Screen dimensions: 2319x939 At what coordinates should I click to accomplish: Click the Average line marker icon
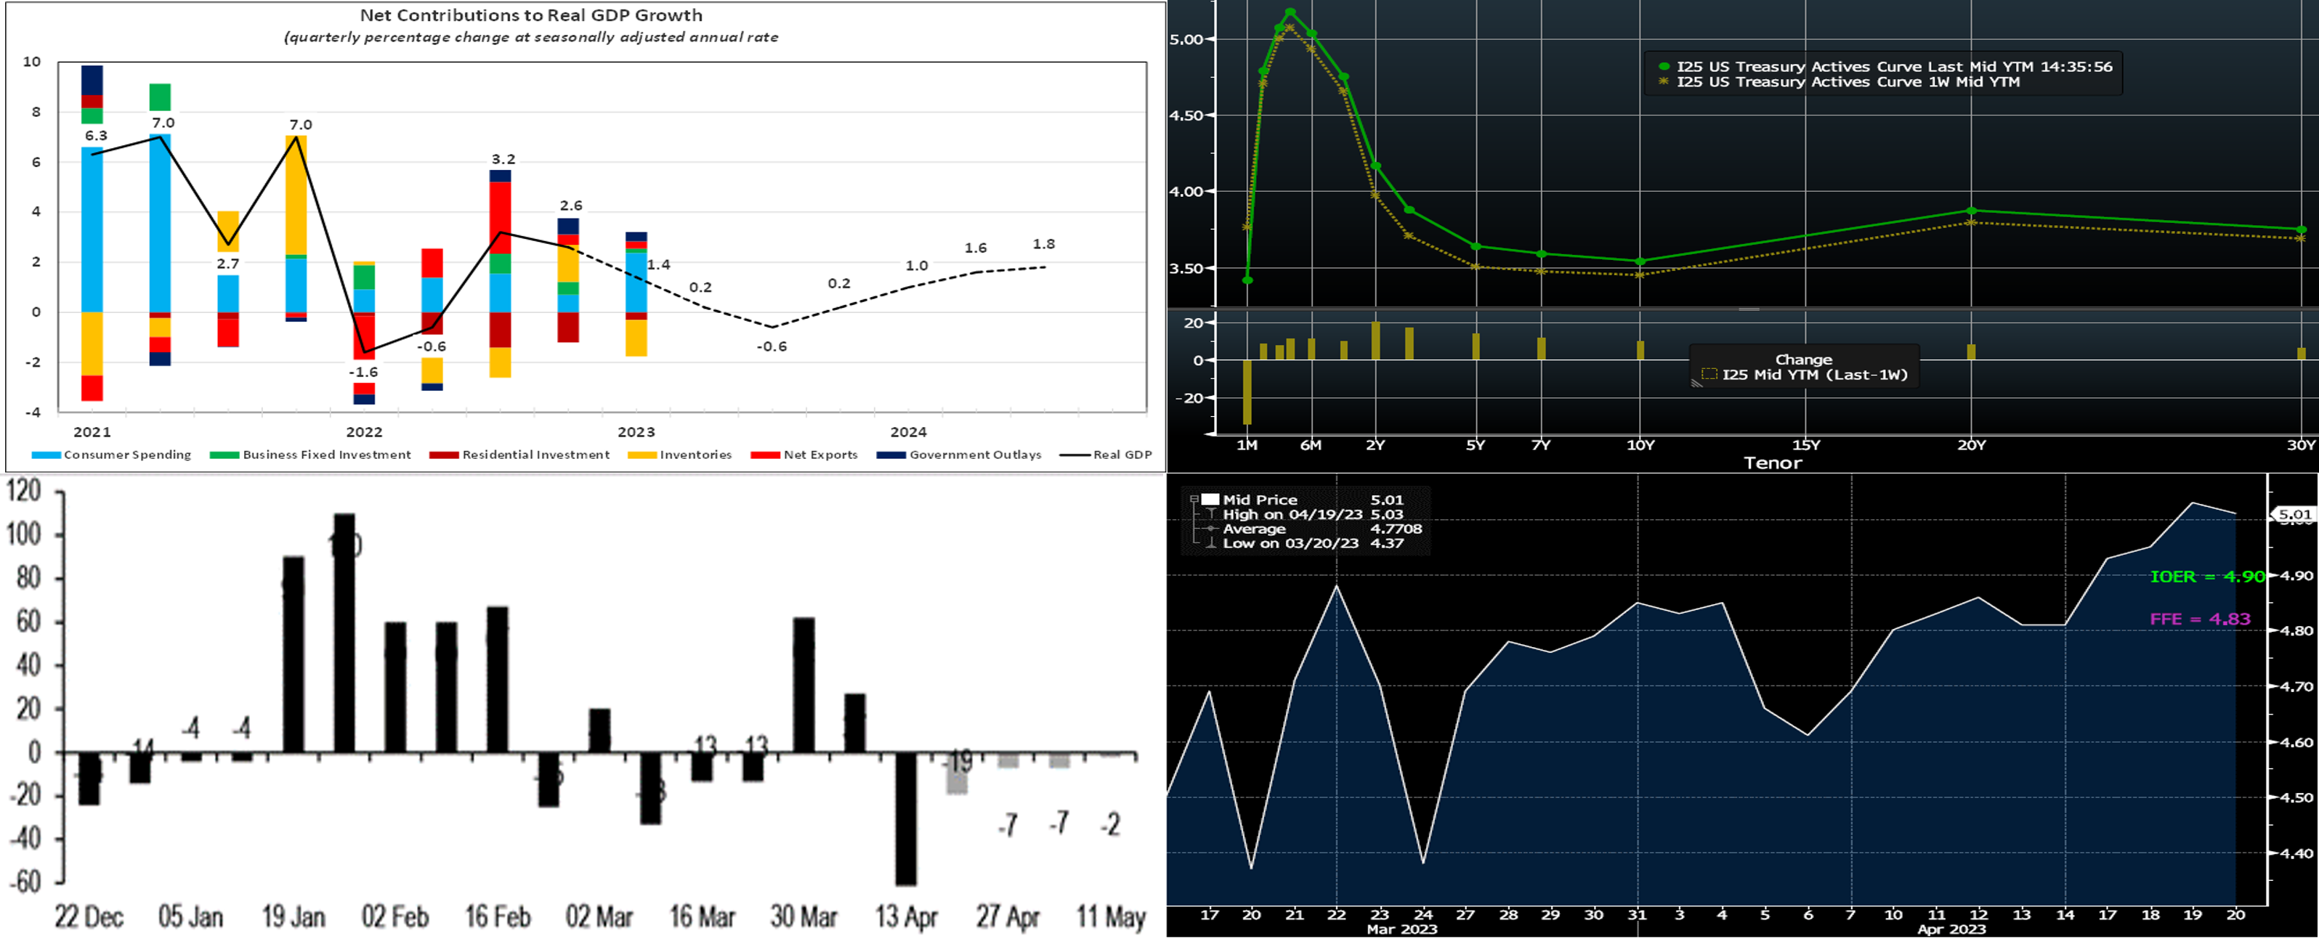[1211, 529]
